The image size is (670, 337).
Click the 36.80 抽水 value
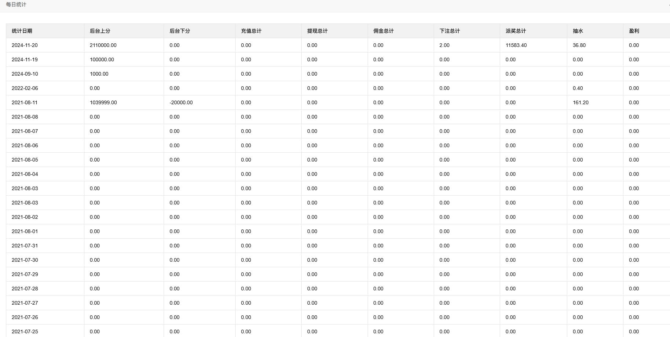point(579,45)
